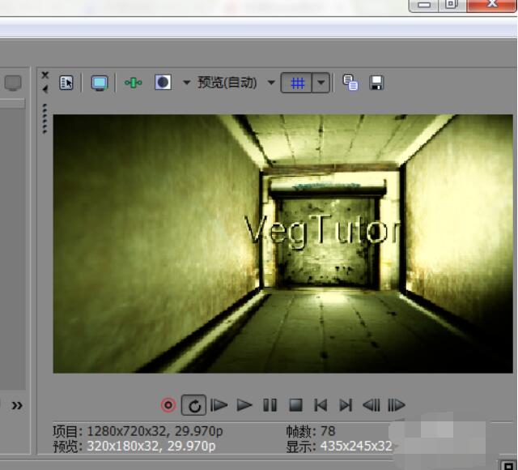
Task: Click the Video Output FX icon
Action: (133, 83)
